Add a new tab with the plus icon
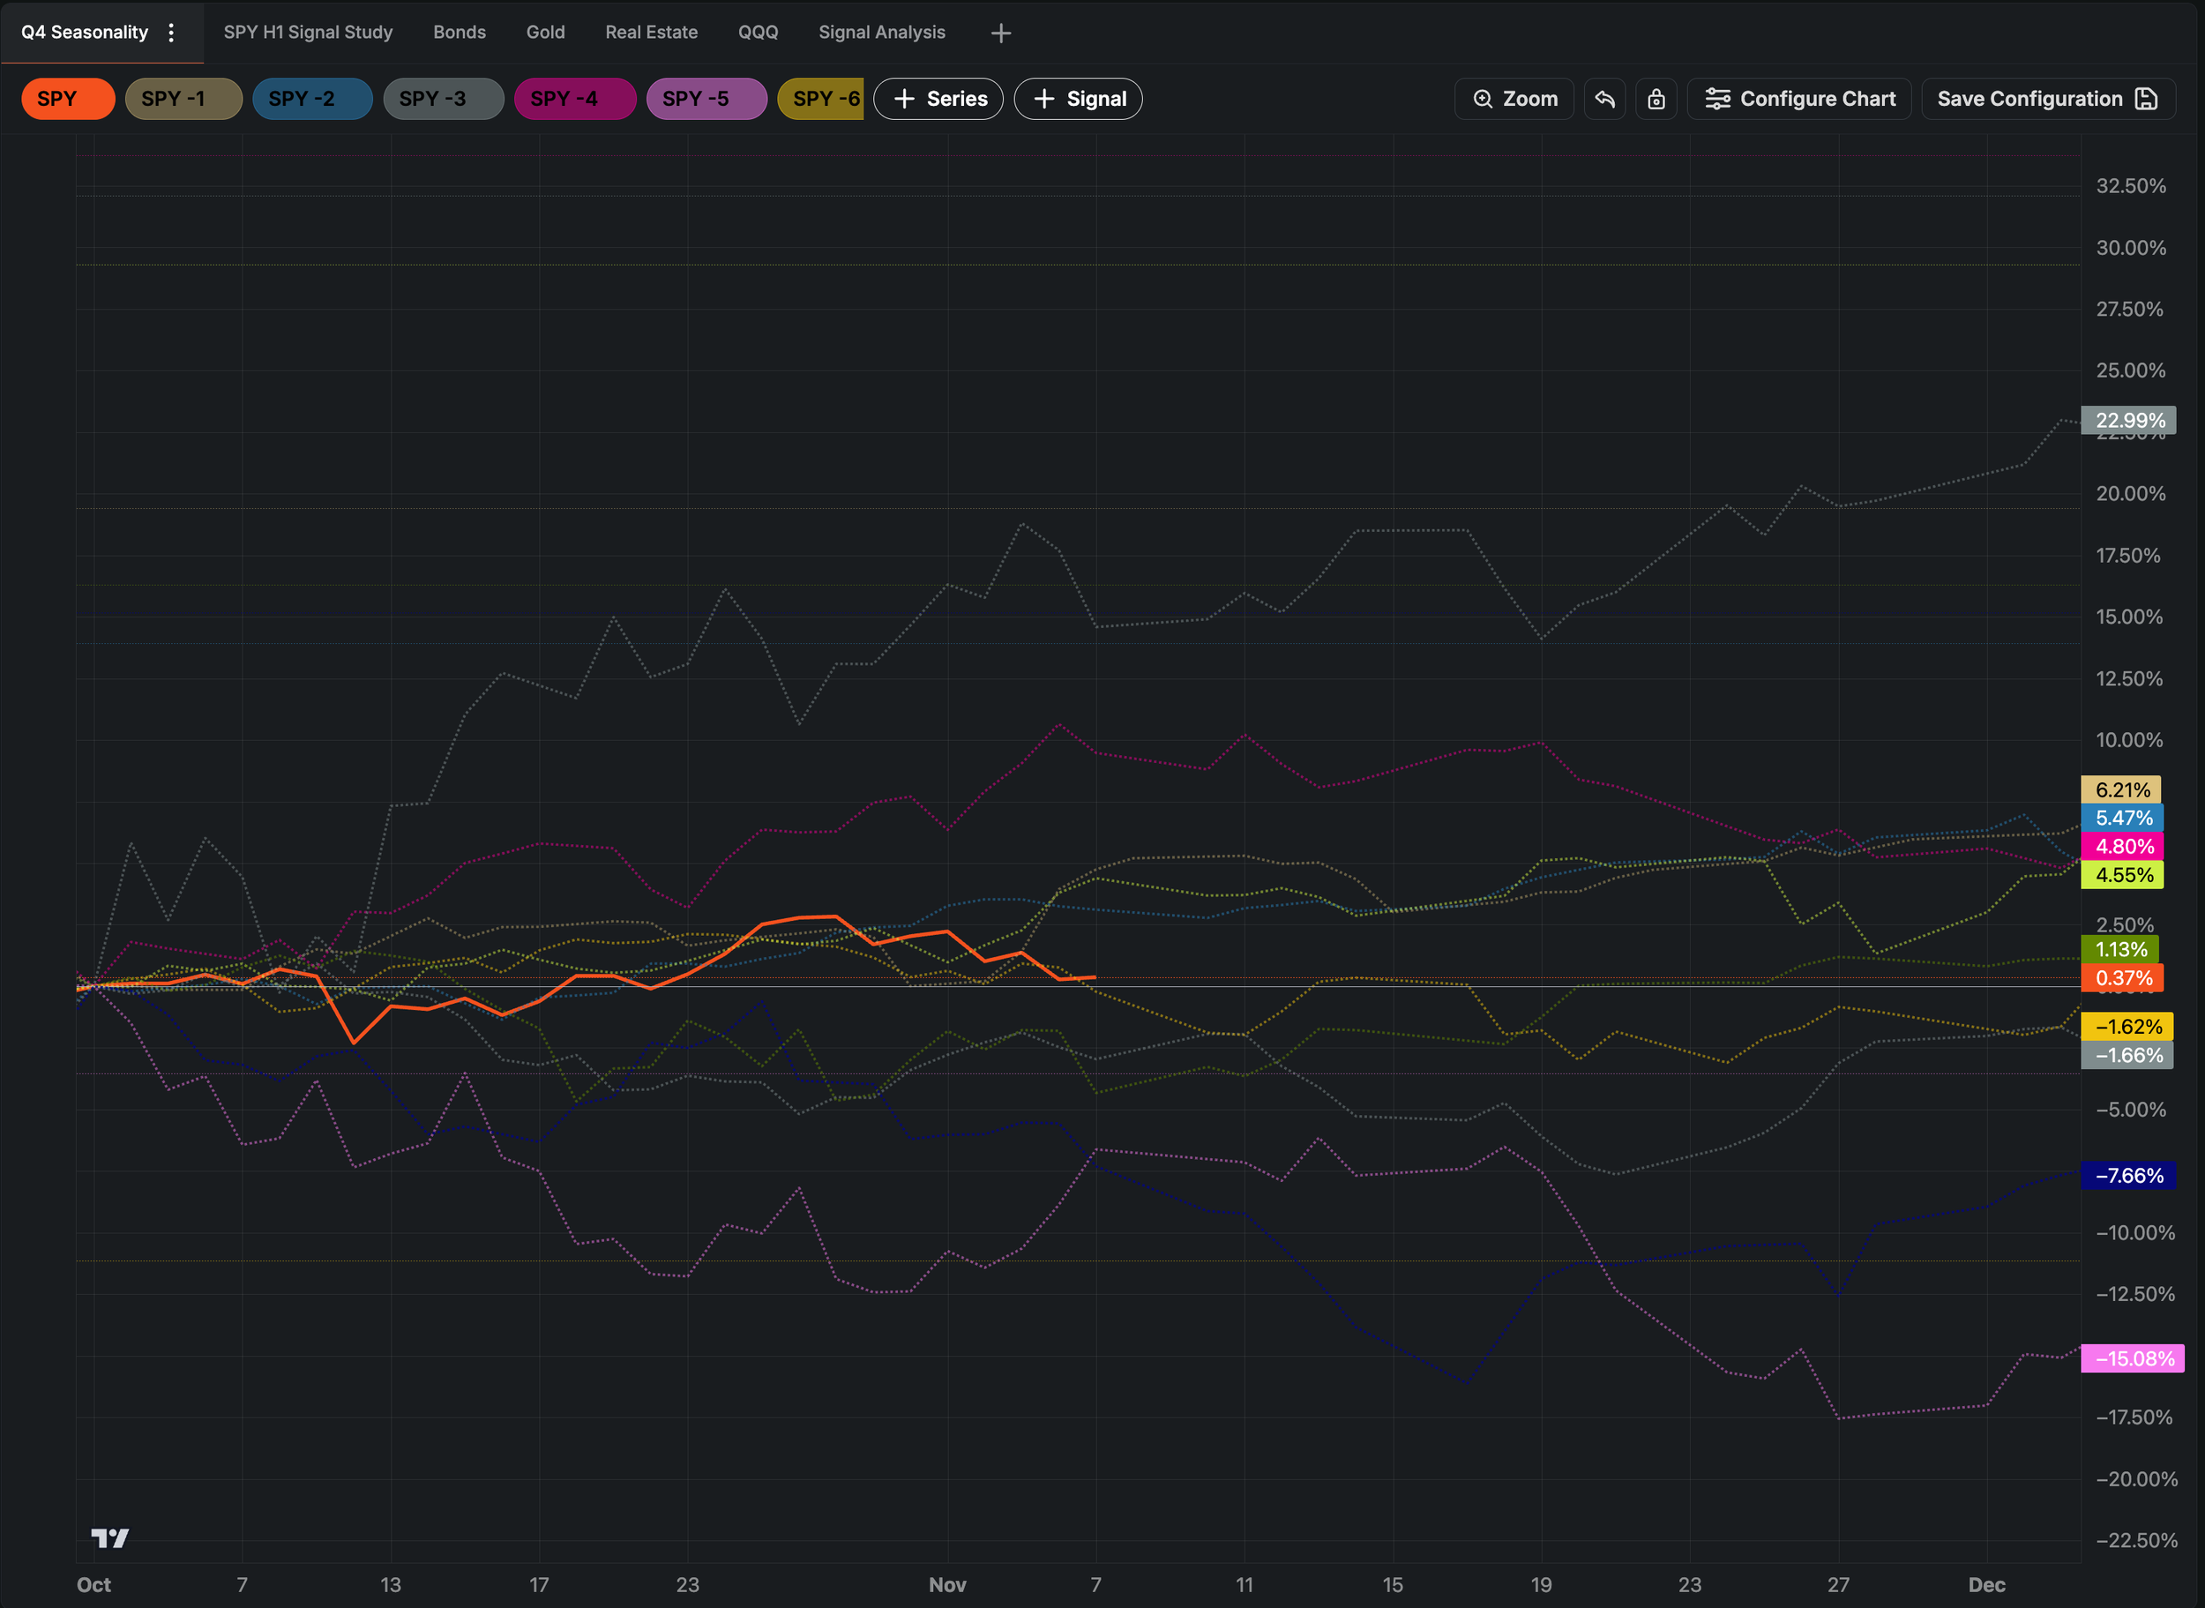The image size is (2205, 1608). click(1000, 34)
